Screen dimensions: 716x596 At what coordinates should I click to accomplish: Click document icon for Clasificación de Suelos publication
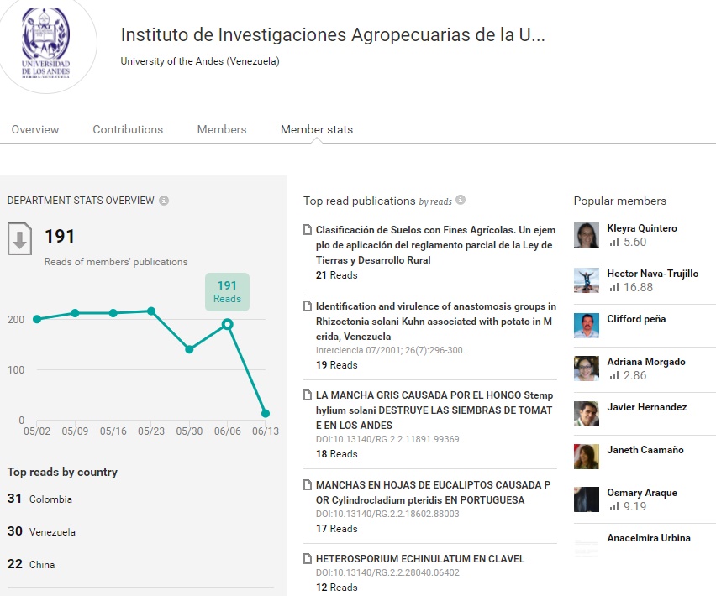tap(308, 230)
